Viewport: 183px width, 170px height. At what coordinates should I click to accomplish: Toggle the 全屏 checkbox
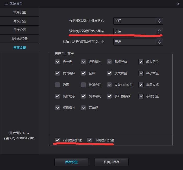click(83, 73)
